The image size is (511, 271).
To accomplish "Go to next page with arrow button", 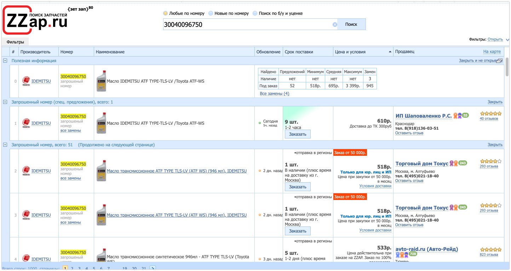I will tap(153, 269).
